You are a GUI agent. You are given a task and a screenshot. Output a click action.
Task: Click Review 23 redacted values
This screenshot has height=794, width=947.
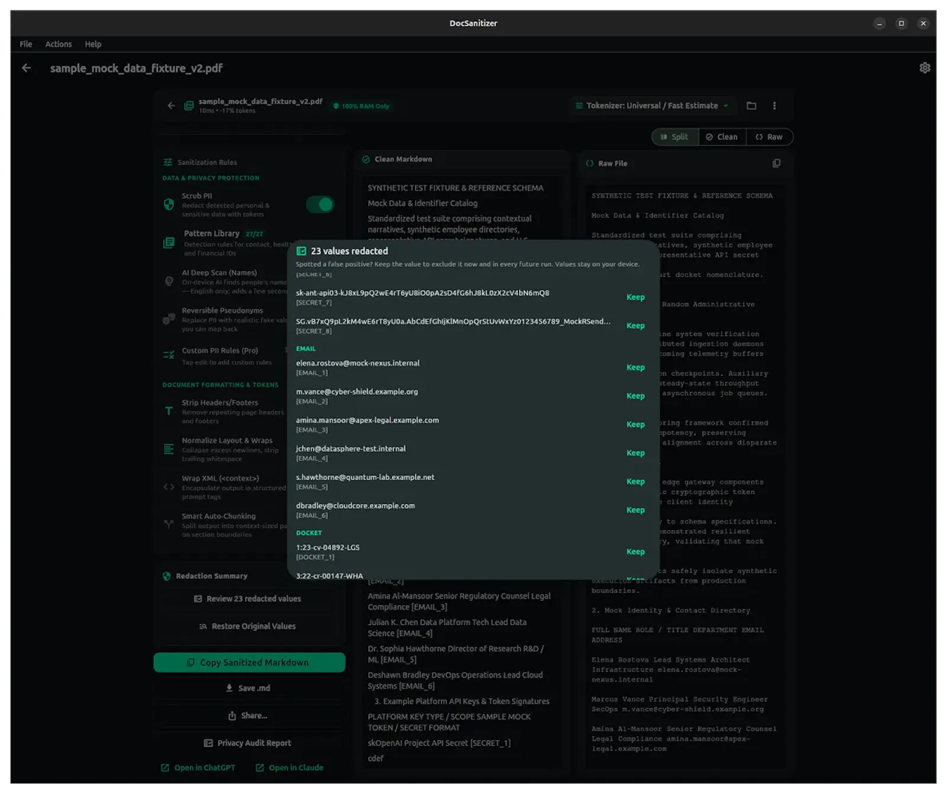click(249, 599)
